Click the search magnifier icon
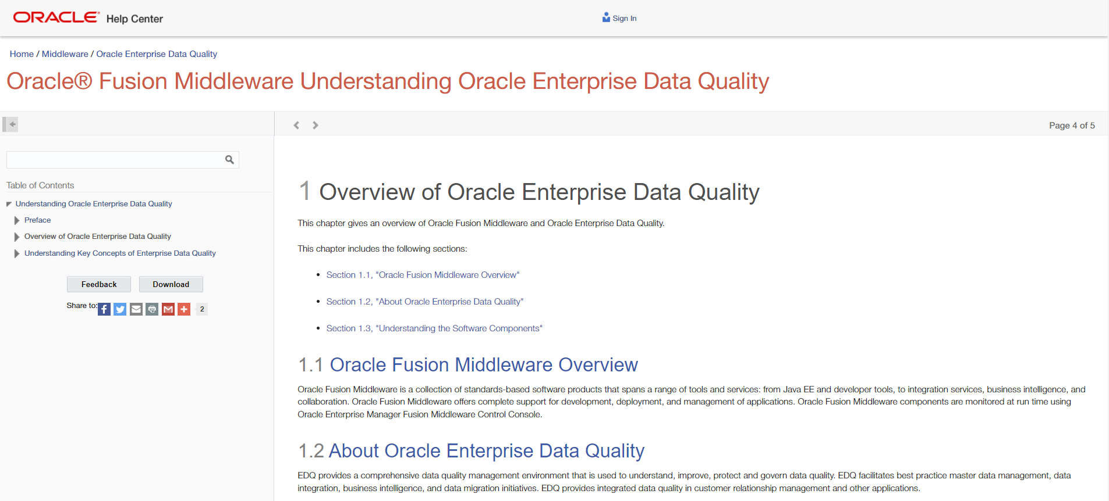The image size is (1109, 501). (x=229, y=159)
